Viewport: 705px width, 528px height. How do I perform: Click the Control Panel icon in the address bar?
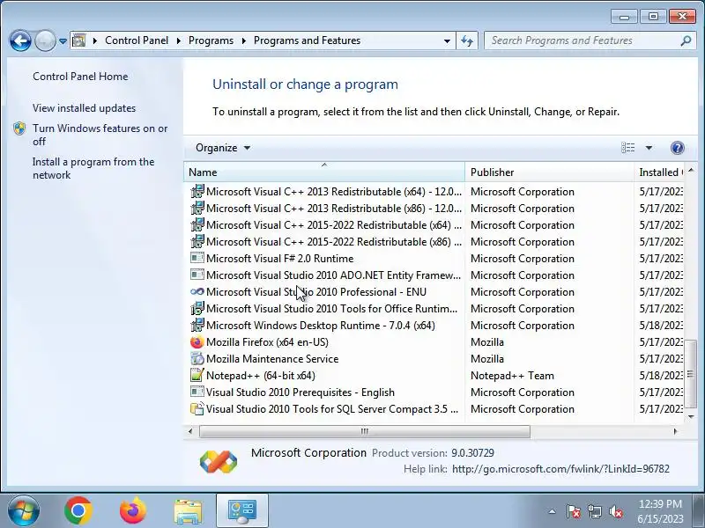click(x=79, y=40)
